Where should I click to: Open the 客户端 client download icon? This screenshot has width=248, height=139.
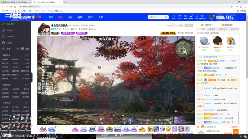(191, 17)
